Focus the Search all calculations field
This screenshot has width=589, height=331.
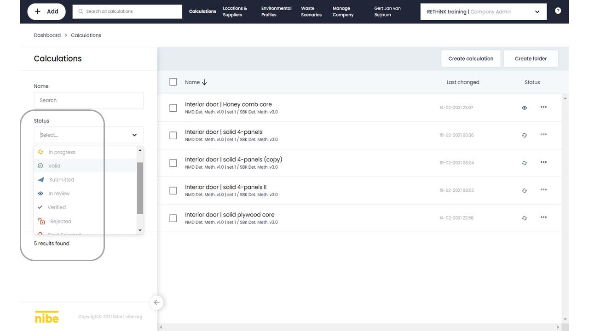click(x=127, y=11)
